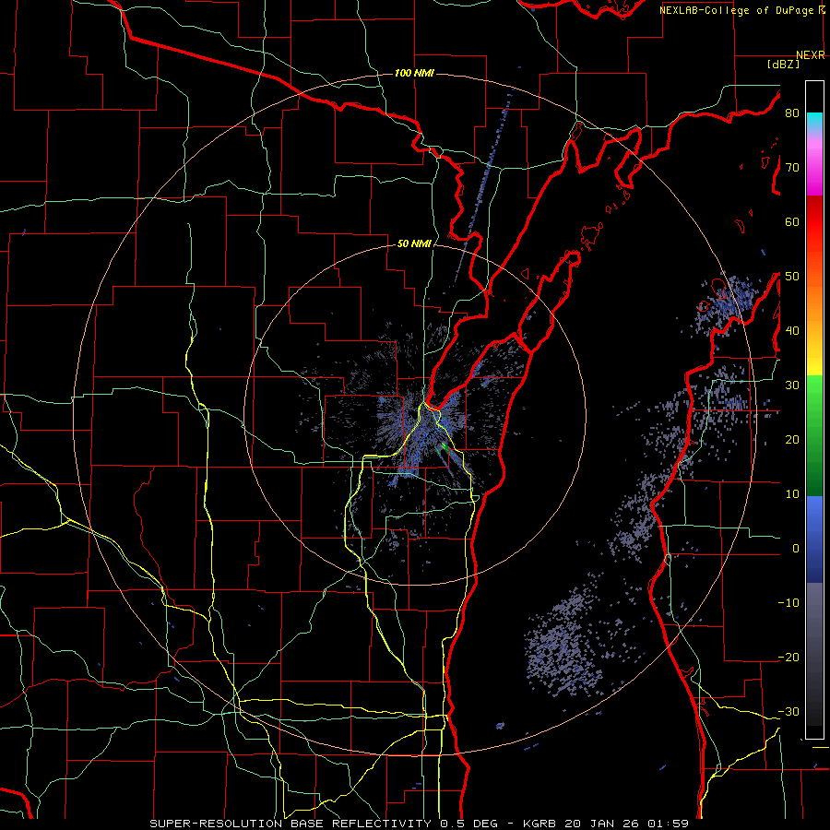Screen dimensions: 830x830
Task: Click the "20 JAN 26 01:59" timestamp
Action: click(x=627, y=824)
